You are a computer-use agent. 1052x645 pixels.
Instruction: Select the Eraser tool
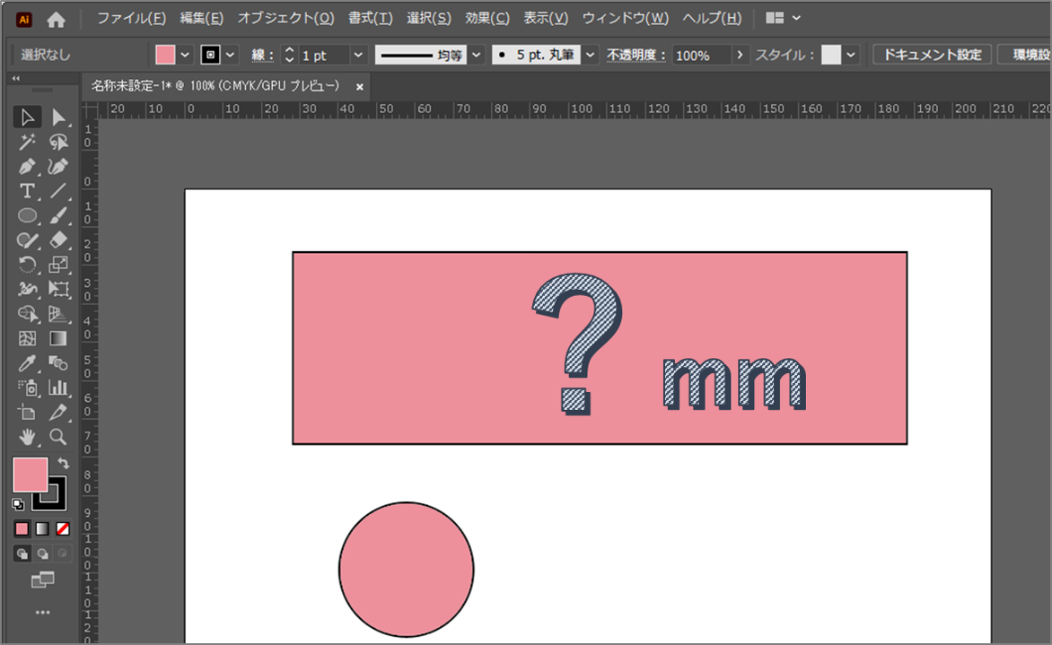58,240
